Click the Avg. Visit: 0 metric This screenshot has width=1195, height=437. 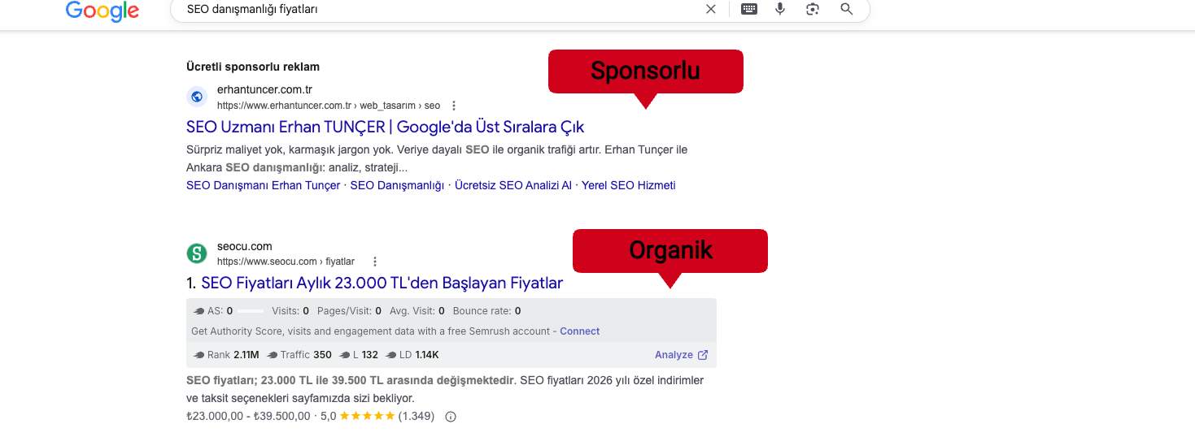pyautogui.click(x=417, y=311)
